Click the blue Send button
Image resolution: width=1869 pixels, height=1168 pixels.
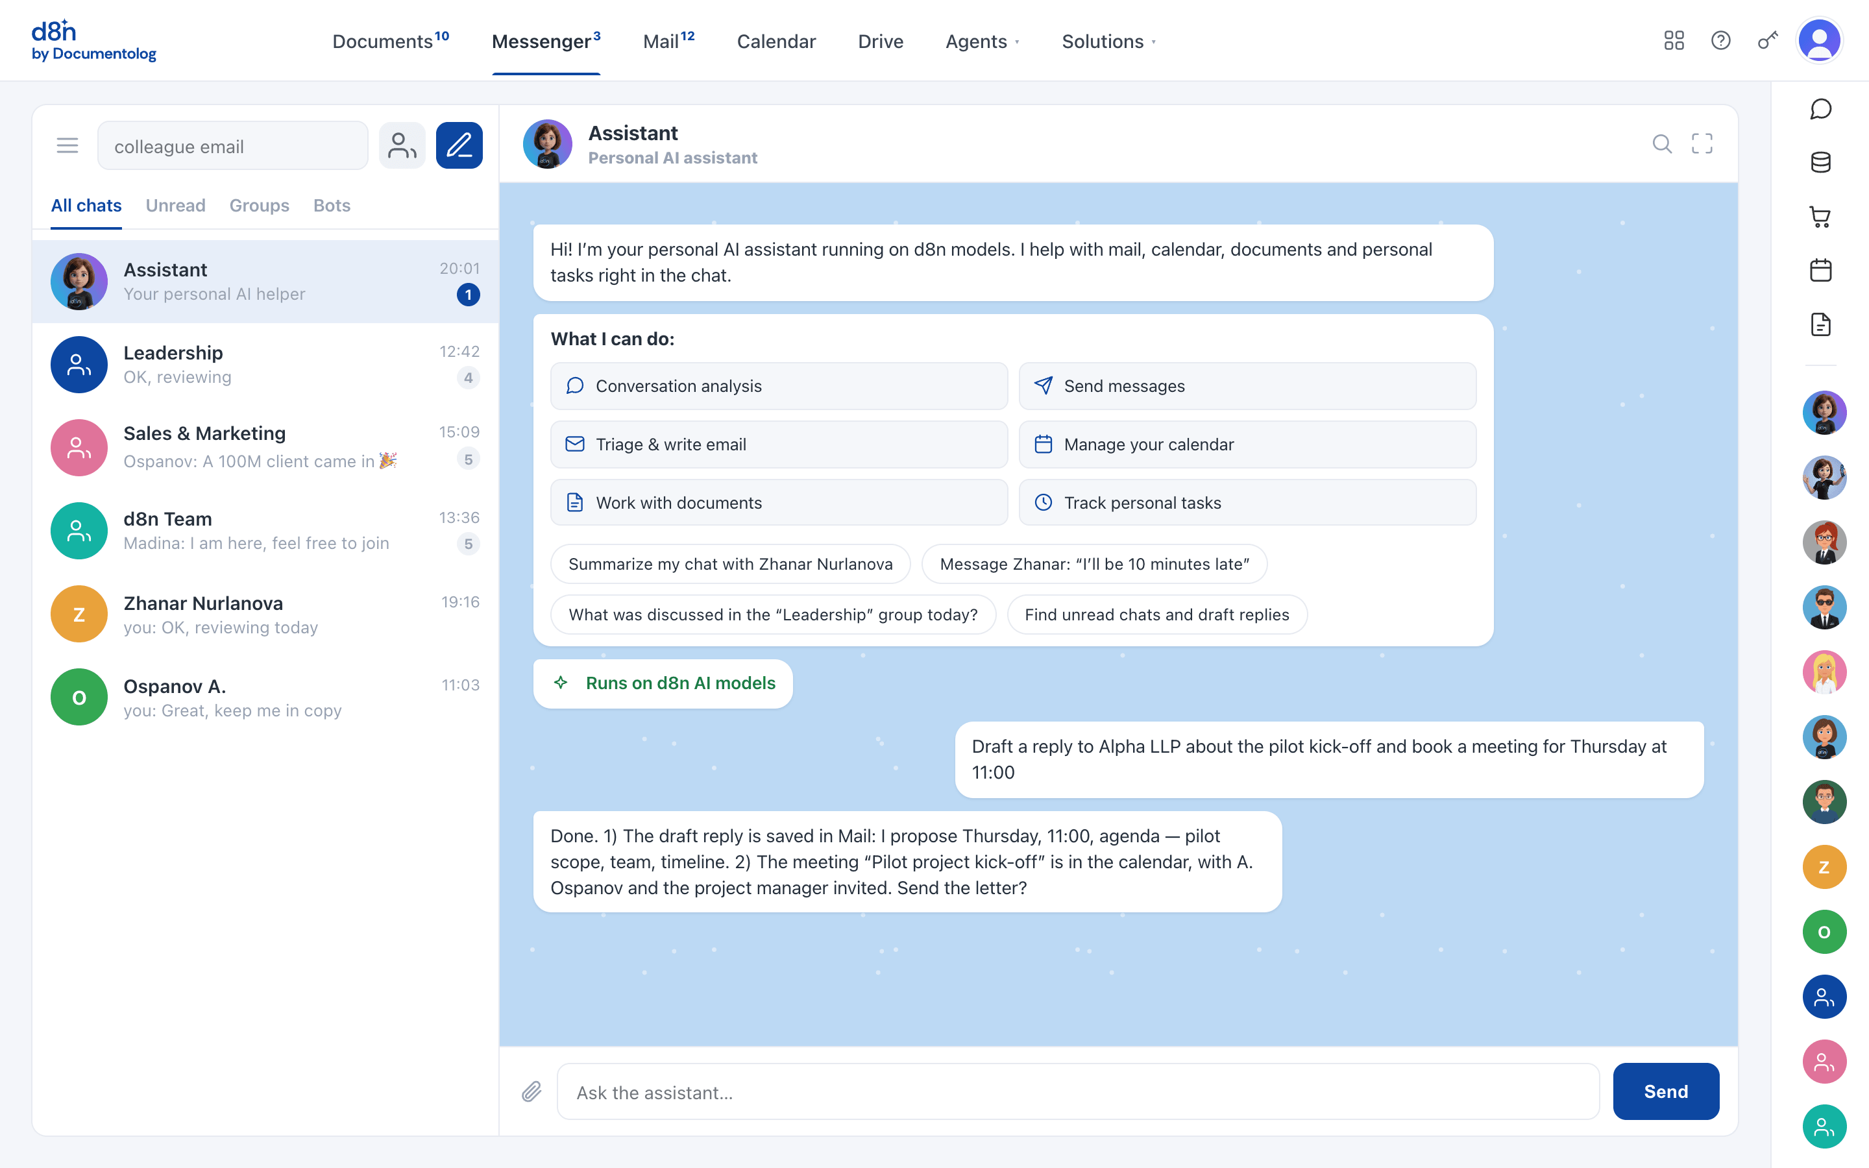(x=1666, y=1091)
